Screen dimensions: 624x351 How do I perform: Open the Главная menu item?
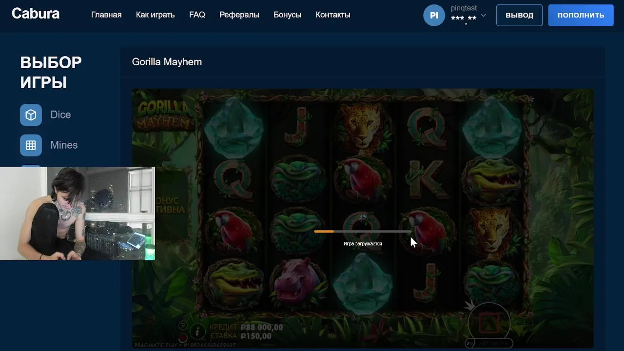[x=106, y=15]
